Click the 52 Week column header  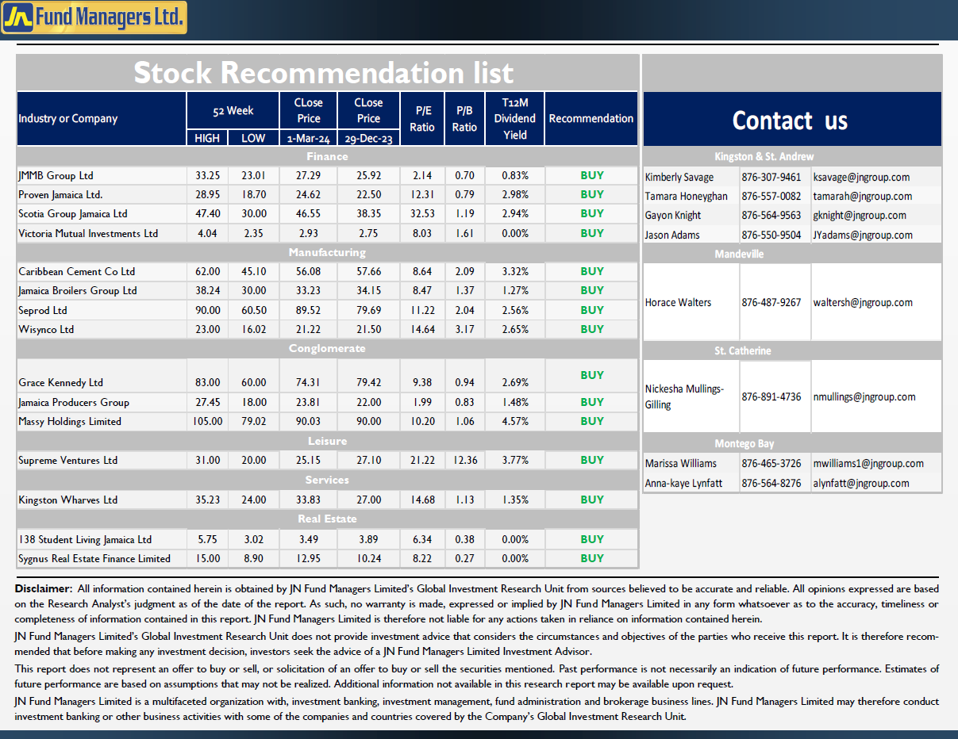[x=233, y=110]
